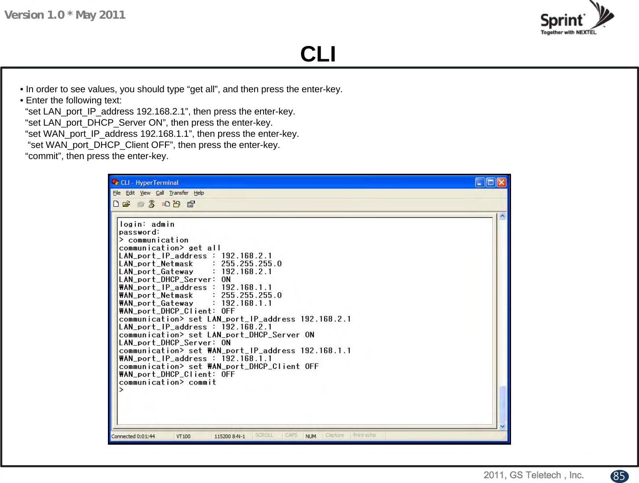
Task: Click the LAN_port_Netmask 255.255.255.0 line
Action: click(x=200, y=264)
